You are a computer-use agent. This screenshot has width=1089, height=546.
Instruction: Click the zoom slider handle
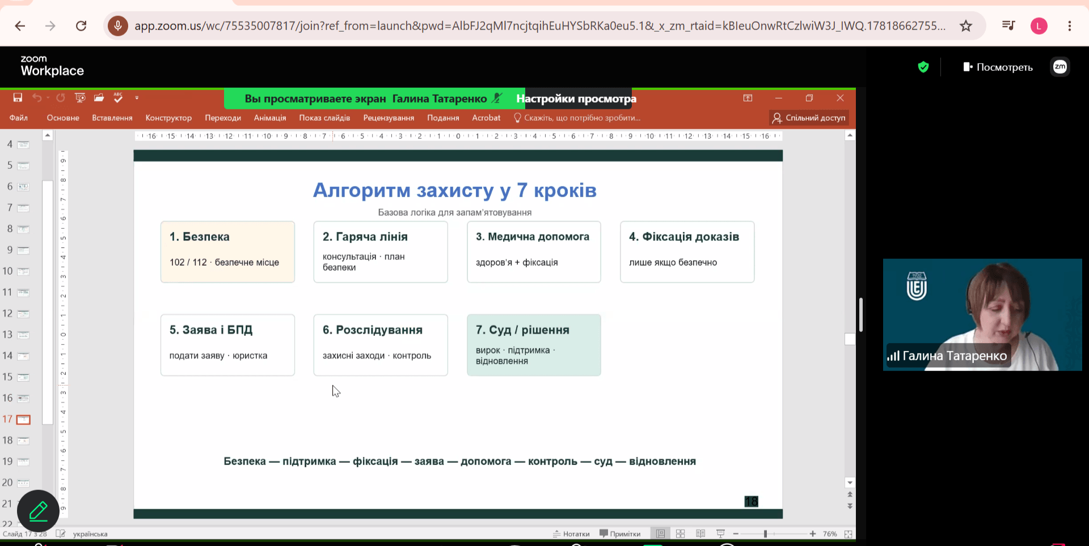tap(765, 534)
